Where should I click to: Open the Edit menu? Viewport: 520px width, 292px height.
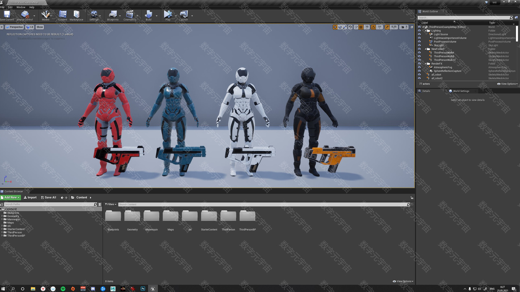coord(10,7)
